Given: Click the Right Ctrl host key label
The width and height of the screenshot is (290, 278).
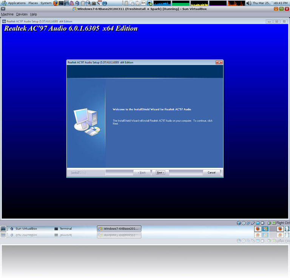Looking at the screenshot, I should (283, 223).
